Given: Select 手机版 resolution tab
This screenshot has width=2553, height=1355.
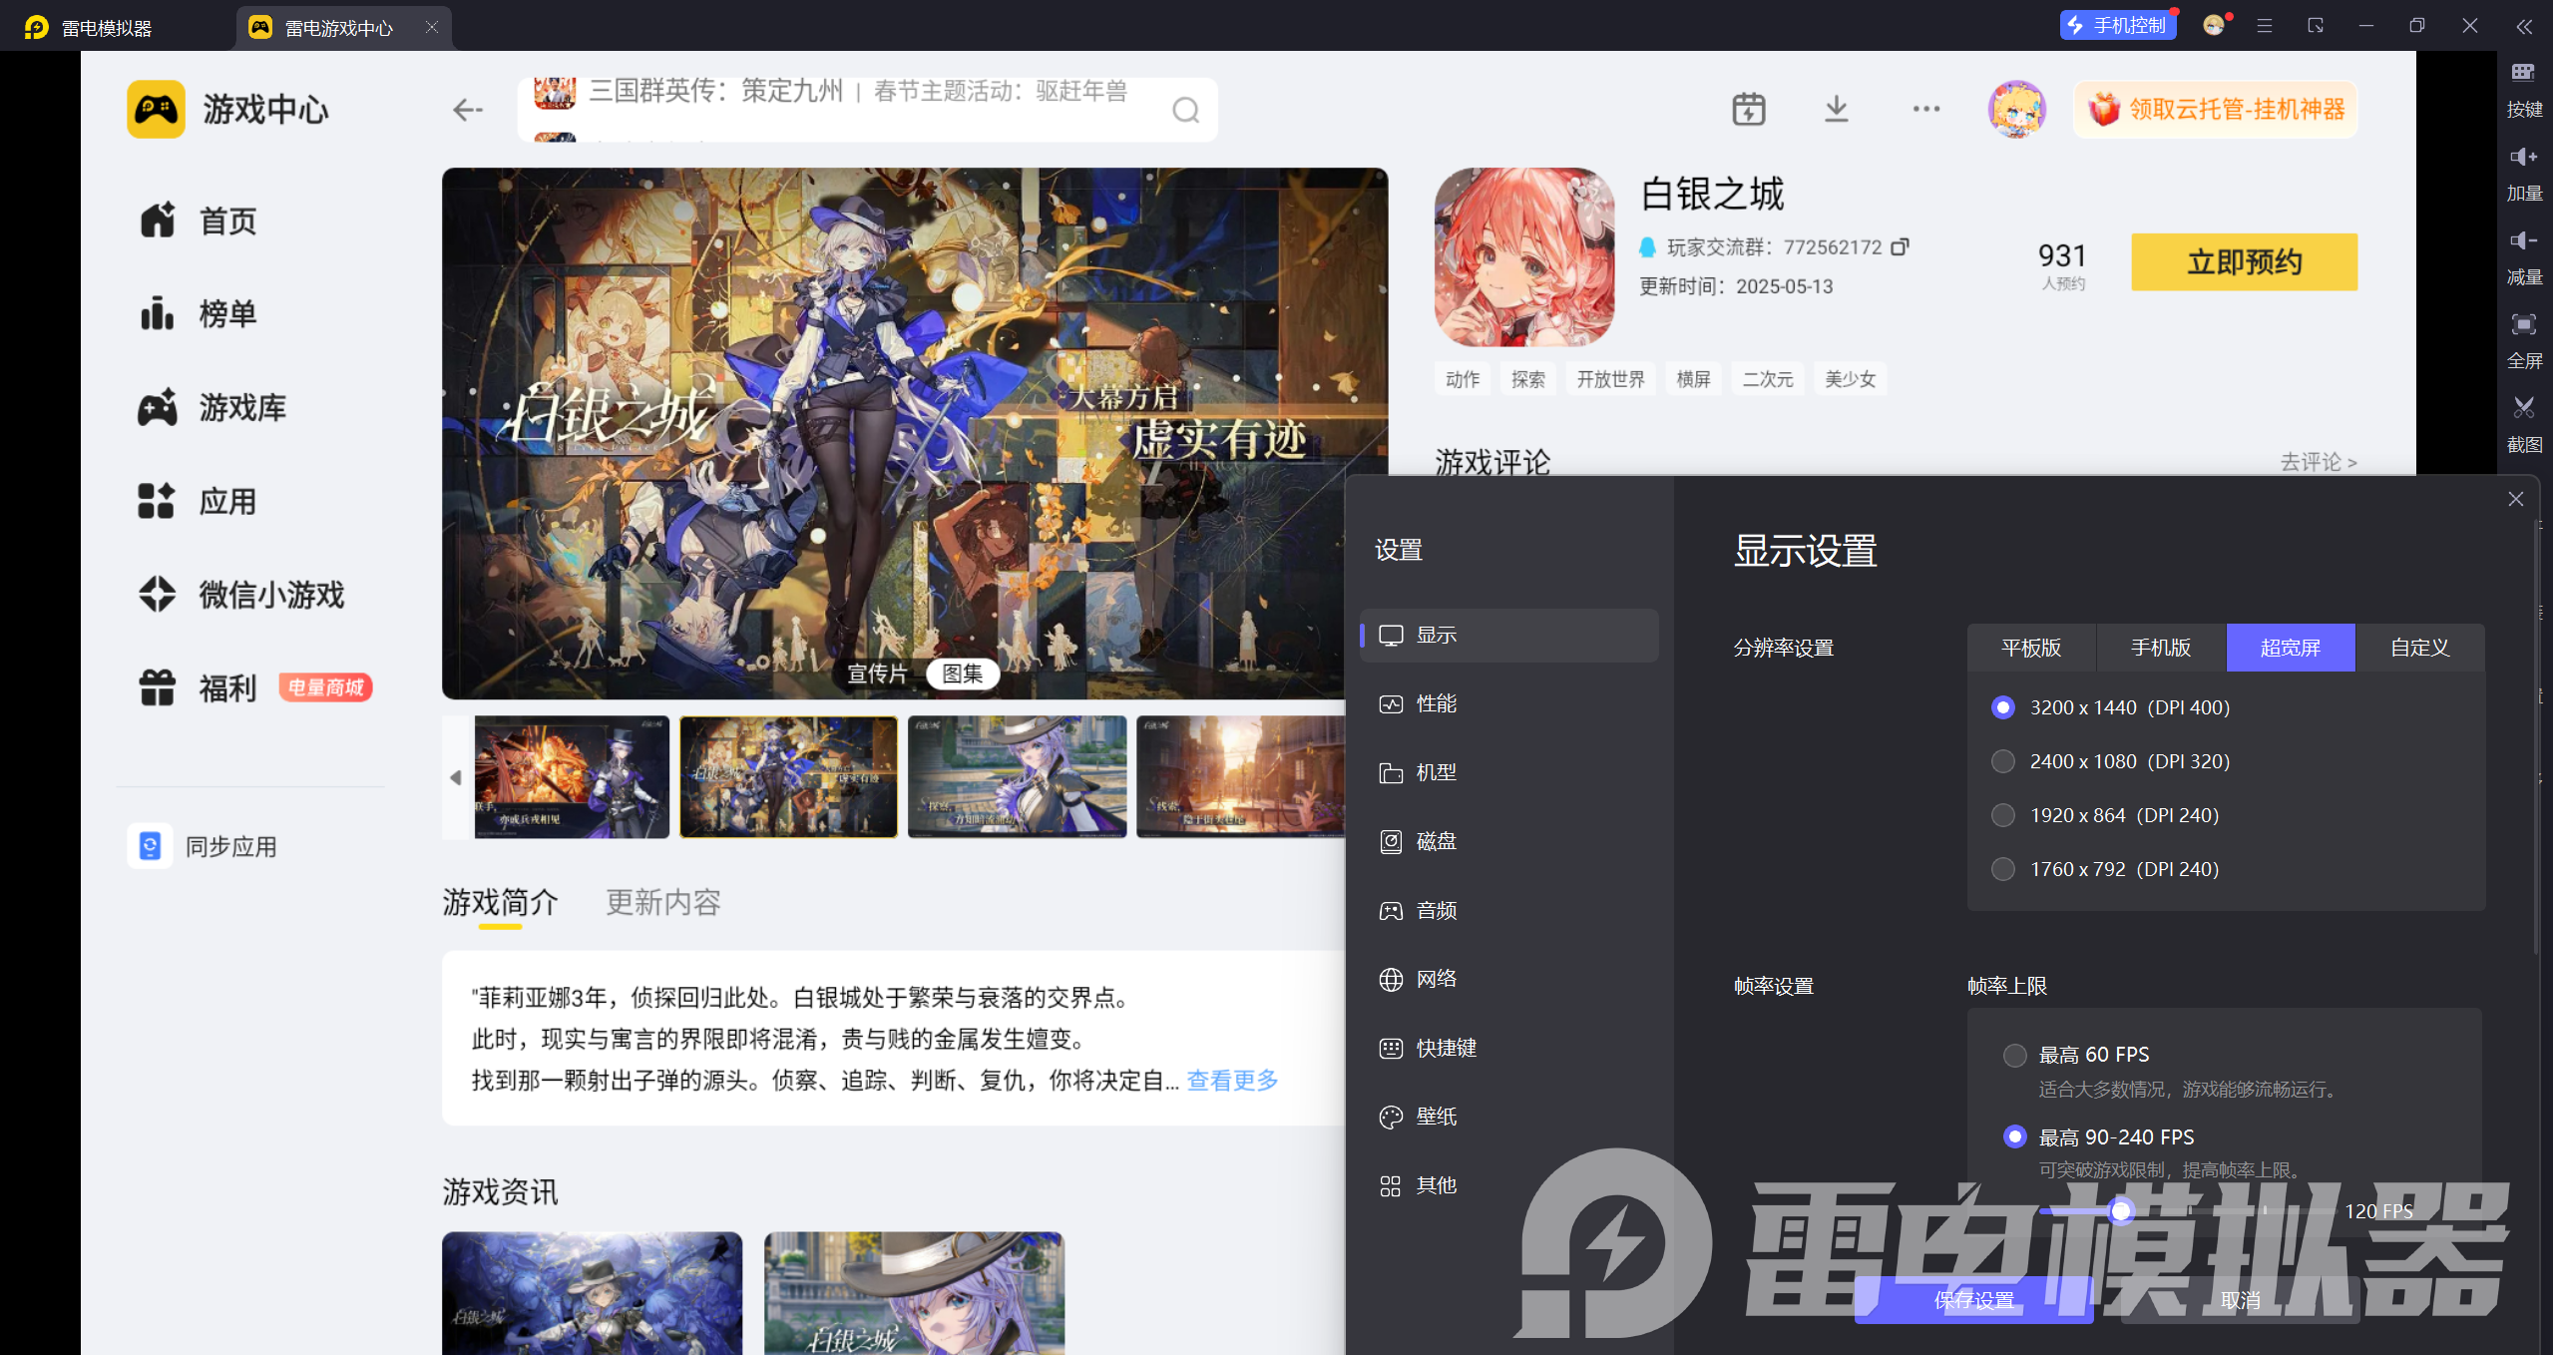Looking at the screenshot, I should pyautogui.click(x=2161, y=648).
